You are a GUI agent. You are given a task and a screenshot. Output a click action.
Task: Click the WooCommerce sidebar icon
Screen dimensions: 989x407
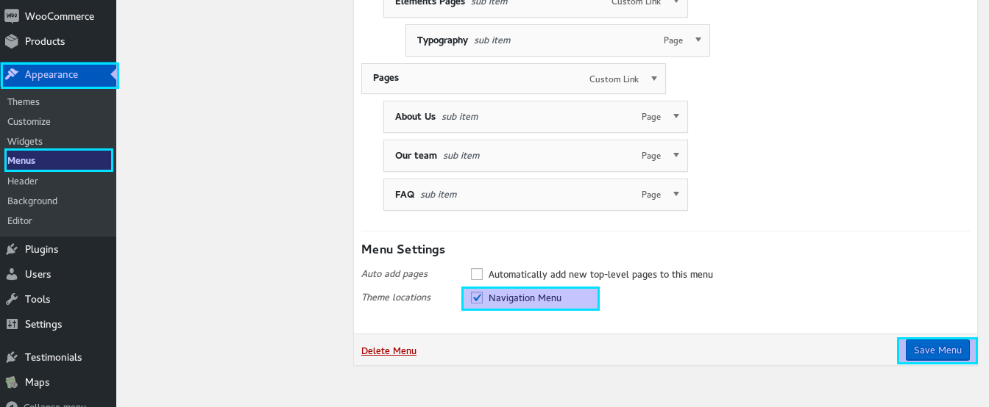pos(12,16)
